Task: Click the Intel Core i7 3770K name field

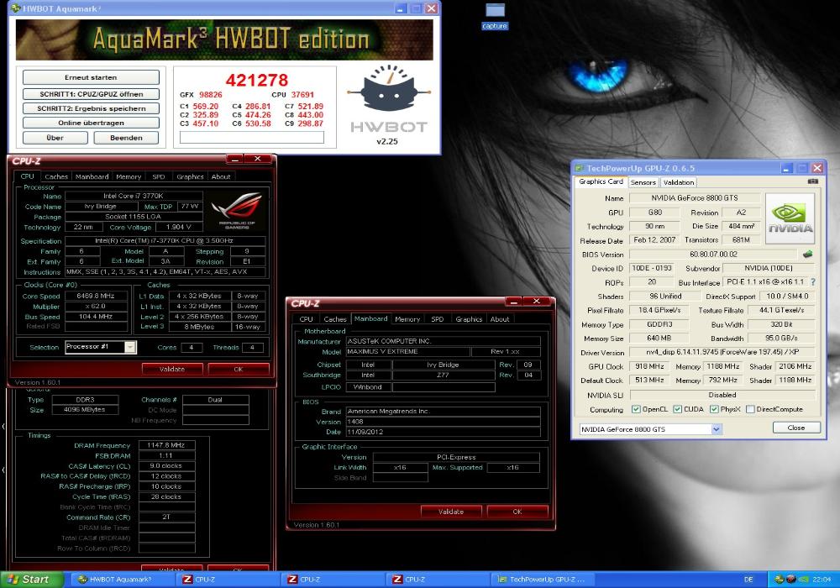Action: [134, 196]
